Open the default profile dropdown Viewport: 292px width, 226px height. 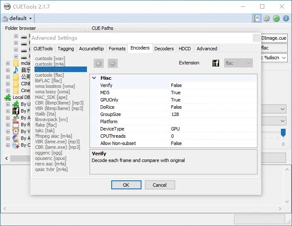[17, 18]
